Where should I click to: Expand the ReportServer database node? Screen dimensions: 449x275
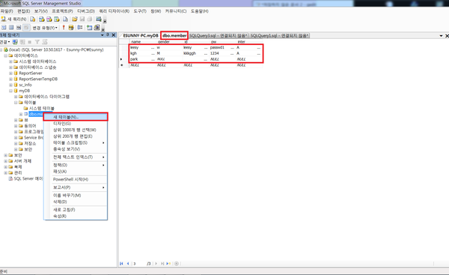(x=10, y=73)
